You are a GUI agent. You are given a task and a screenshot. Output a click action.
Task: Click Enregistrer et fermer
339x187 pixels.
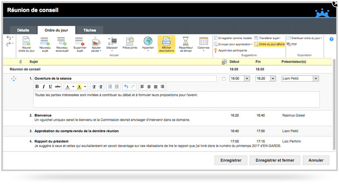pyautogui.click(x=275, y=160)
